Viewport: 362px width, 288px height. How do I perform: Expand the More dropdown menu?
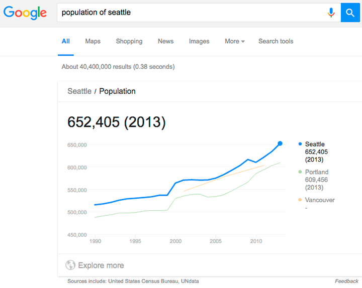click(x=235, y=41)
